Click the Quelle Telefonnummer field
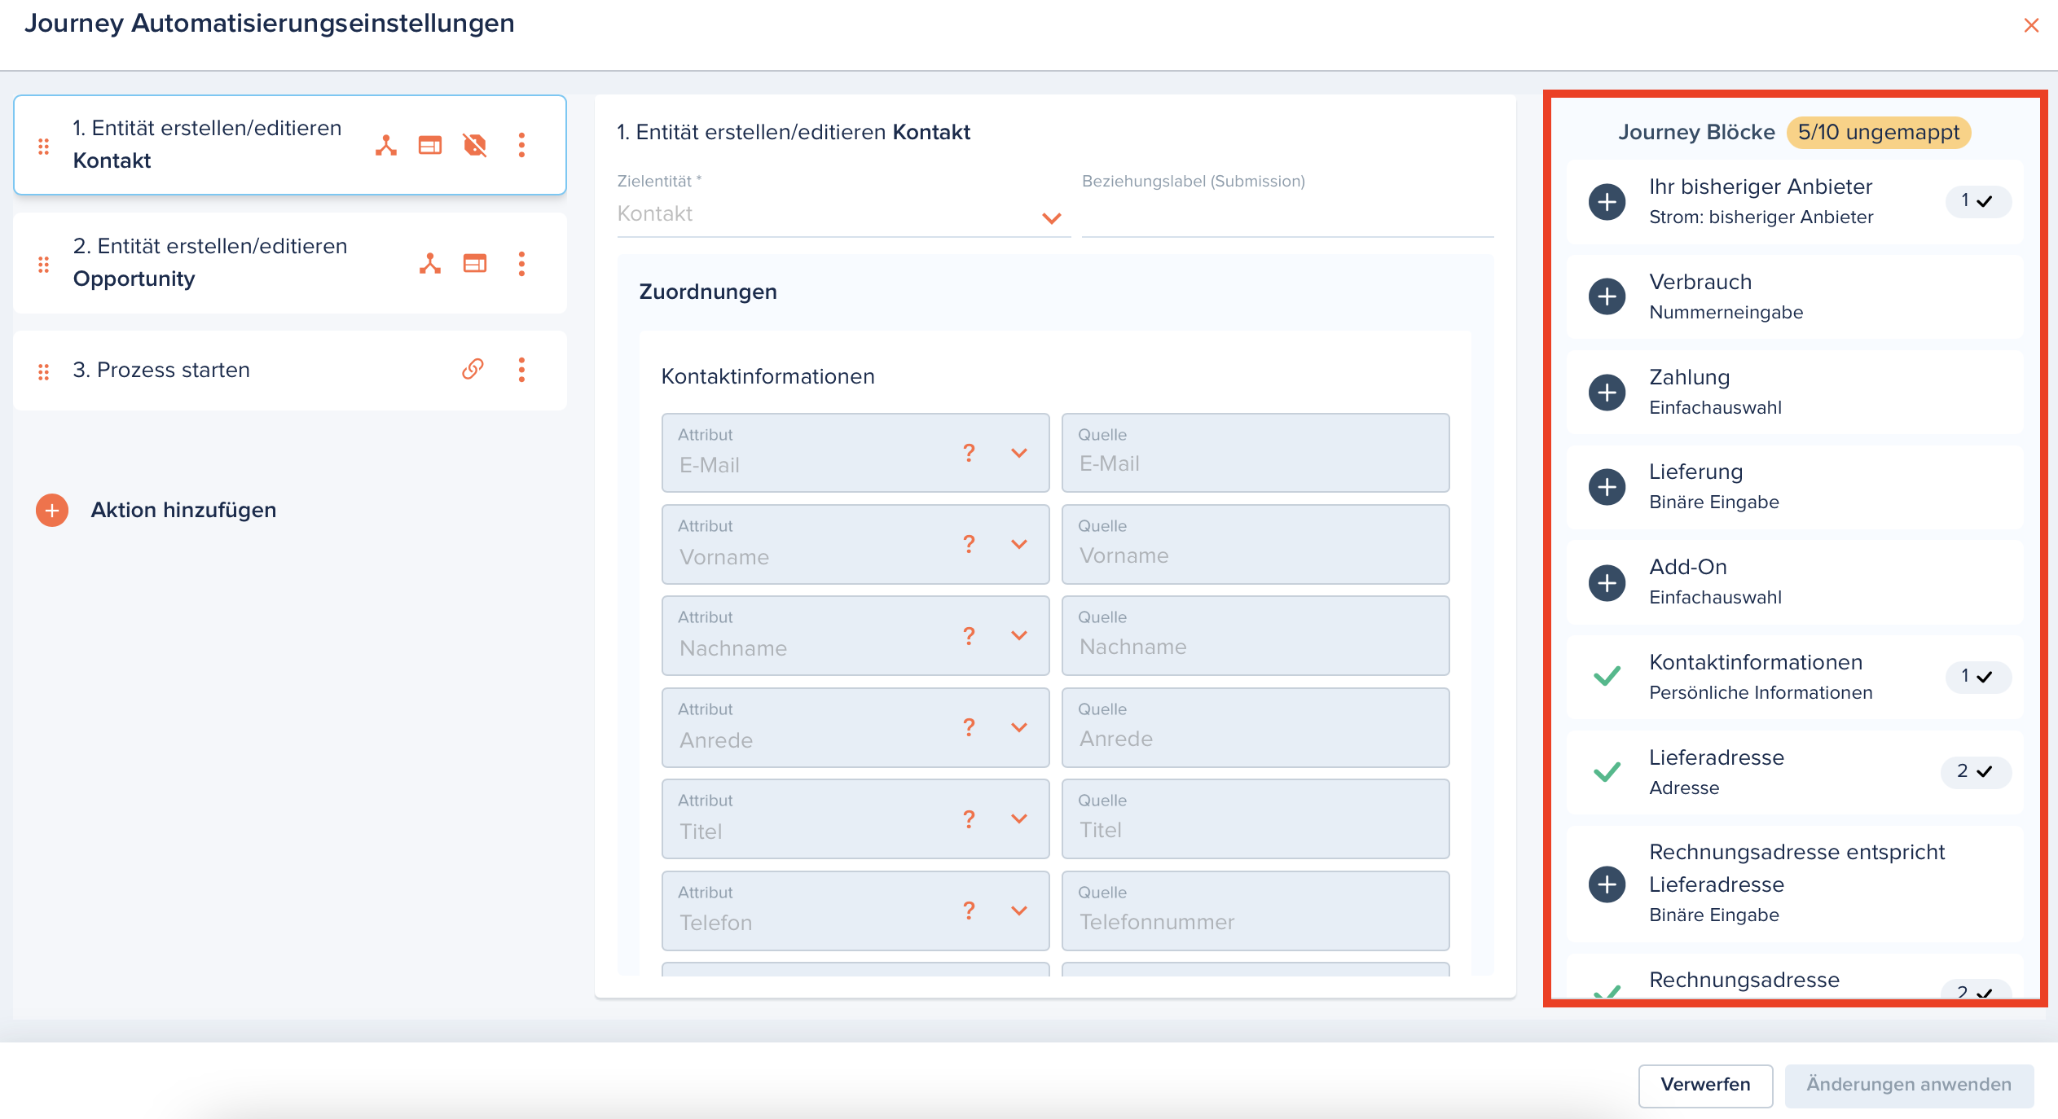Image resolution: width=2058 pixels, height=1119 pixels. point(1255,911)
